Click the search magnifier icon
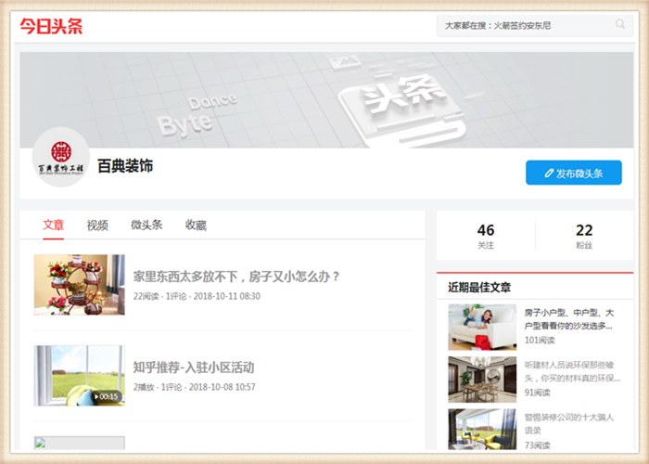Image resolution: width=649 pixels, height=464 pixels. pyautogui.click(x=620, y=25)
